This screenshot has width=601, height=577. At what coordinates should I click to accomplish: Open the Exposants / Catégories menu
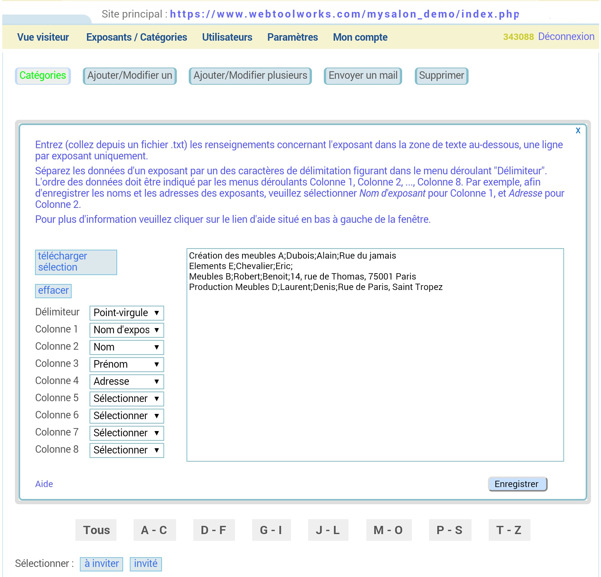[137, 37]
